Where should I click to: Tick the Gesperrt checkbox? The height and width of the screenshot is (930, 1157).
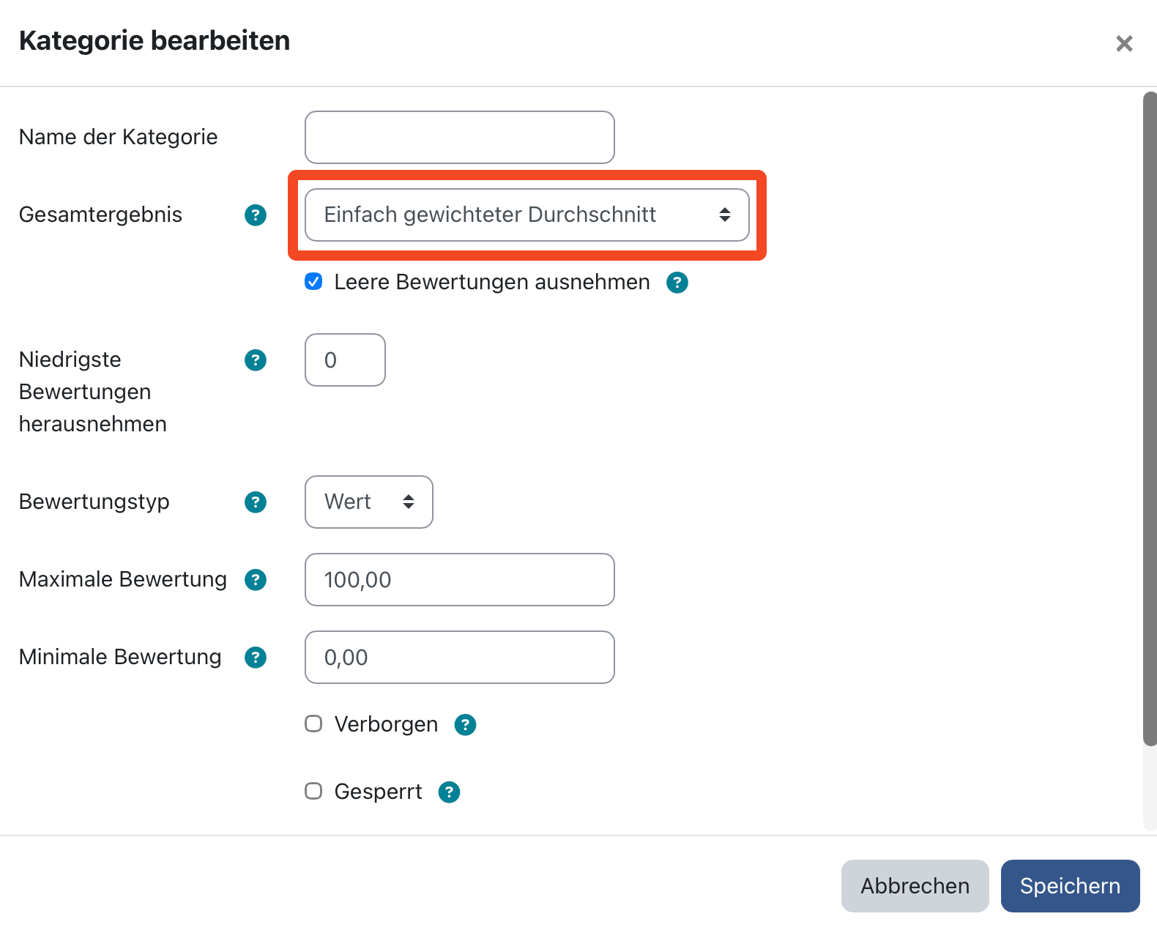tap(313, 792)
